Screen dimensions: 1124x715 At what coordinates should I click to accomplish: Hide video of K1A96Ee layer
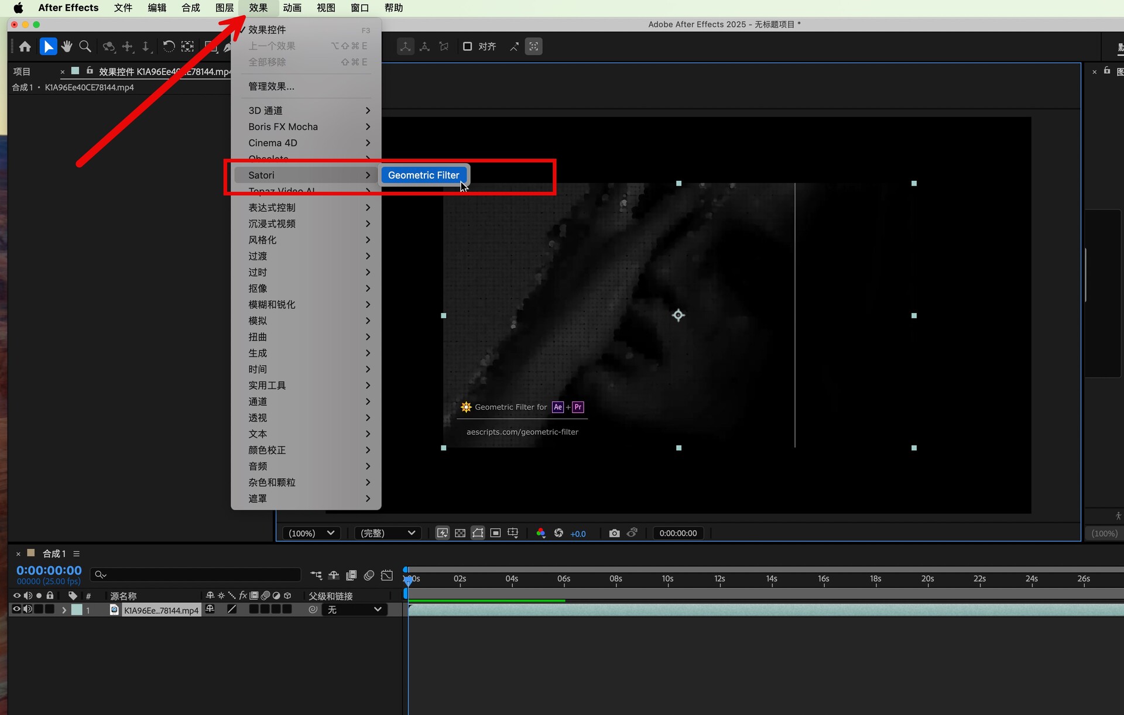[x=16, y=609]
